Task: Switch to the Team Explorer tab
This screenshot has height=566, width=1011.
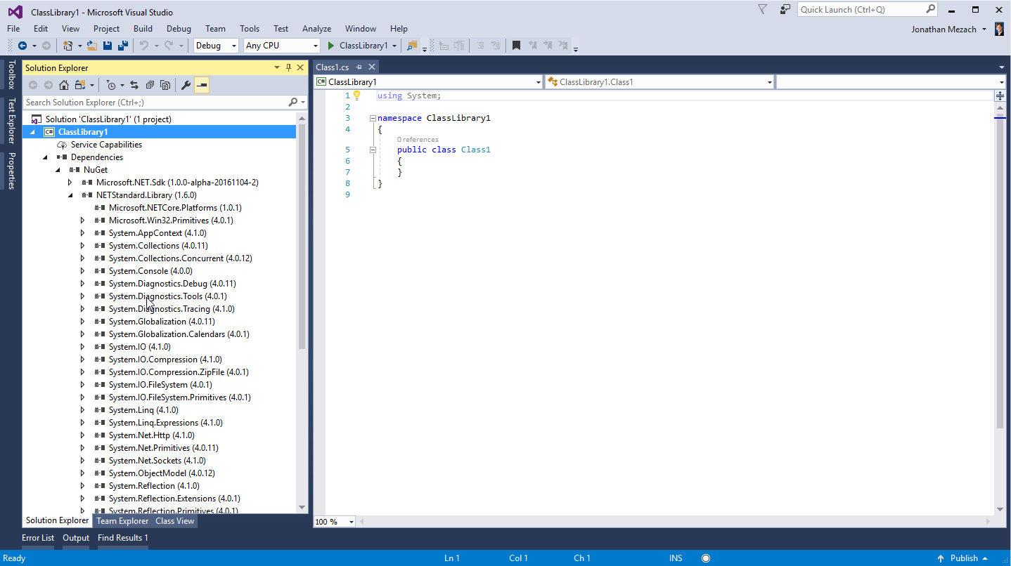Action: coord(122,521)
